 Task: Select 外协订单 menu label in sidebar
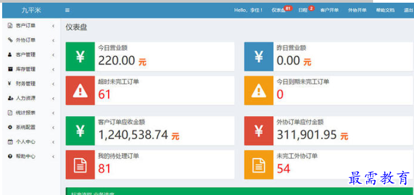(26, 40)
